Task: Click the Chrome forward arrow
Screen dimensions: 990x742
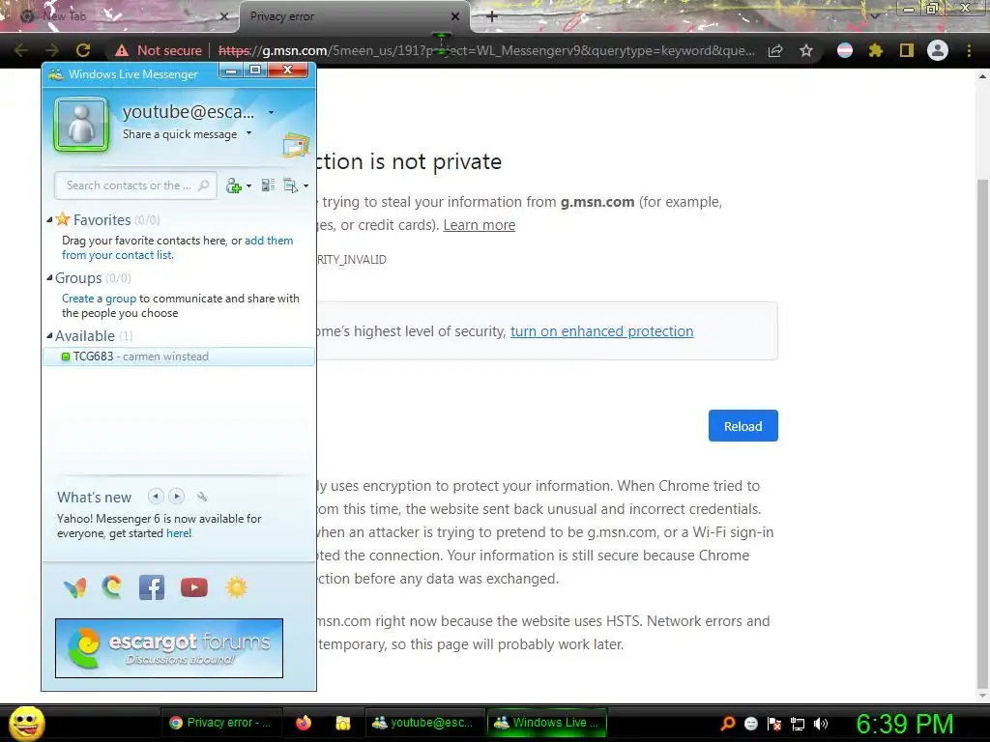Action: [x=52, y=50]
